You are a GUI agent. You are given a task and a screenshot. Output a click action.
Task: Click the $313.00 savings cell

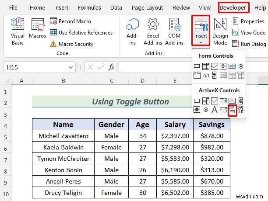[212, 170]
